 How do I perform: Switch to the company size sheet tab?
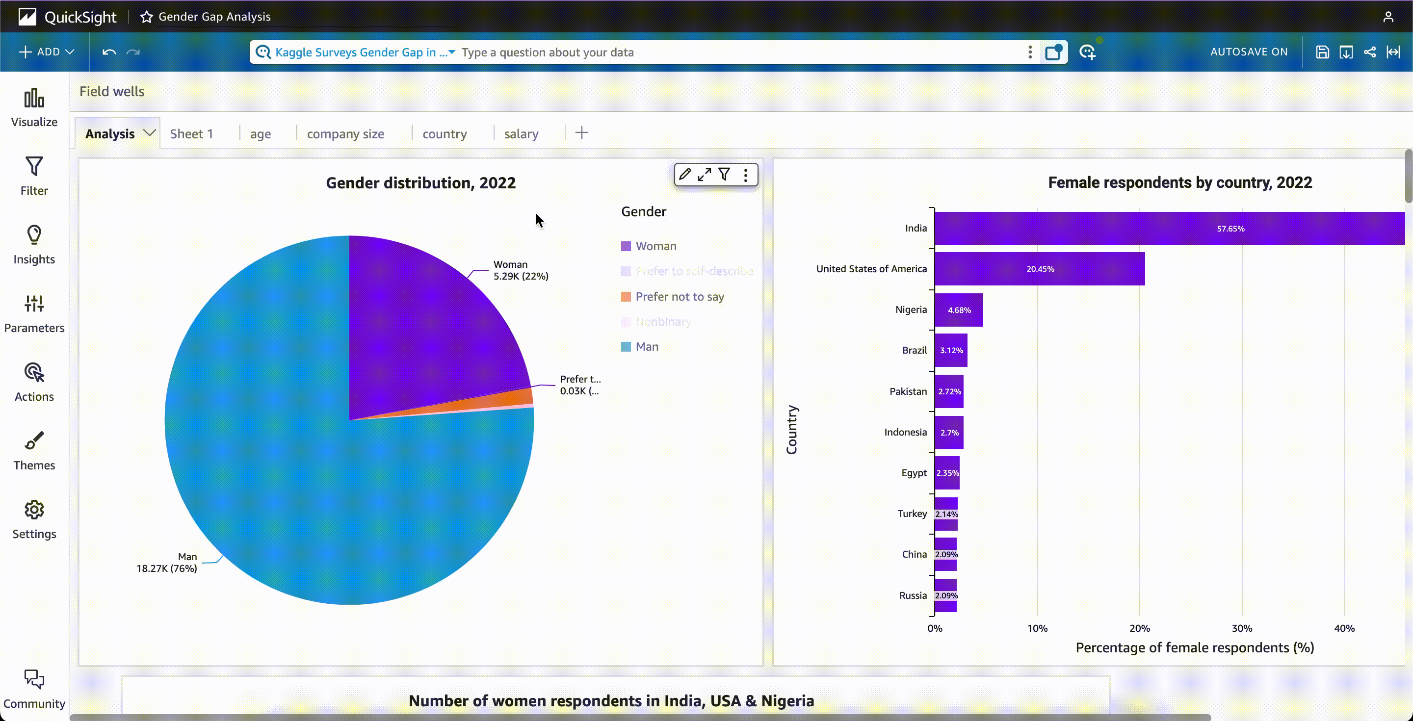[x=345, y=134]
